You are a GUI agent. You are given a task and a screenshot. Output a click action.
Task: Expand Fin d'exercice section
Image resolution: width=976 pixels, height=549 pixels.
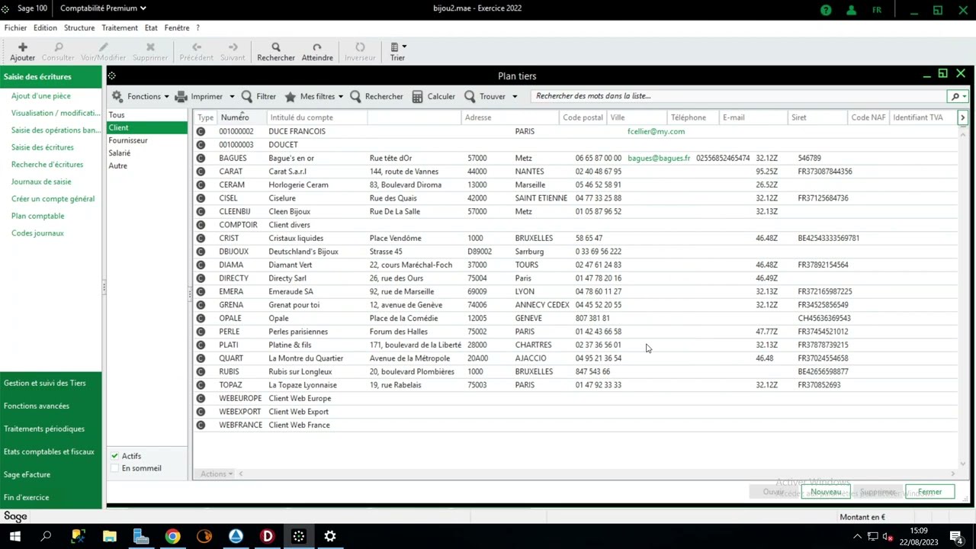point(50,497)
